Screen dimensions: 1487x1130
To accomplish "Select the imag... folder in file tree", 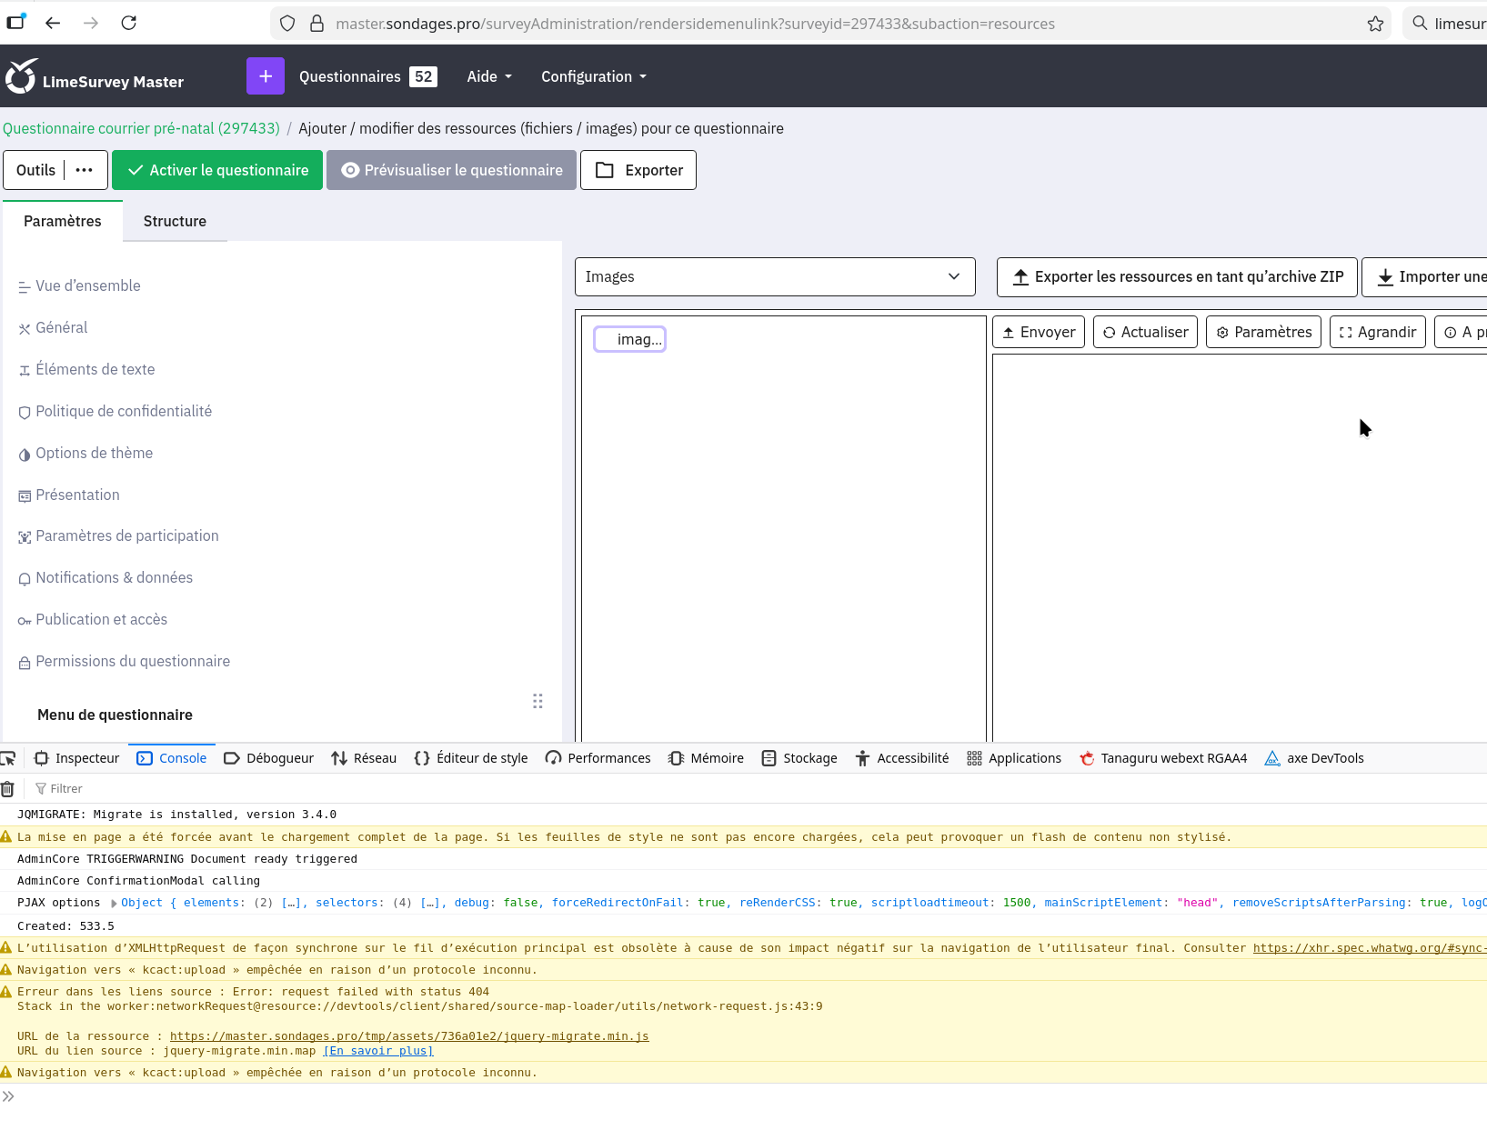I will (x=630, y=339).
